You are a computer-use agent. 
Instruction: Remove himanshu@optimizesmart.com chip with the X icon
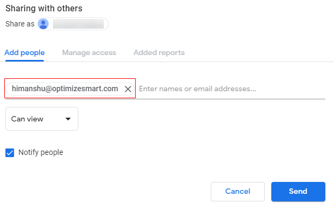click(x=128, y=89)
